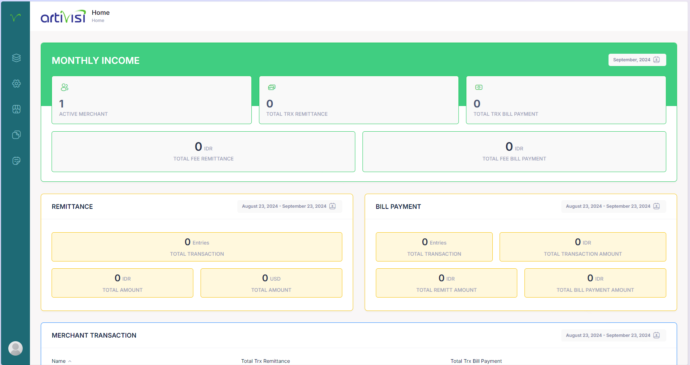Open the Merchant Transaction date range picker
The image size is (690, 365).
click(x=613, y=335)
